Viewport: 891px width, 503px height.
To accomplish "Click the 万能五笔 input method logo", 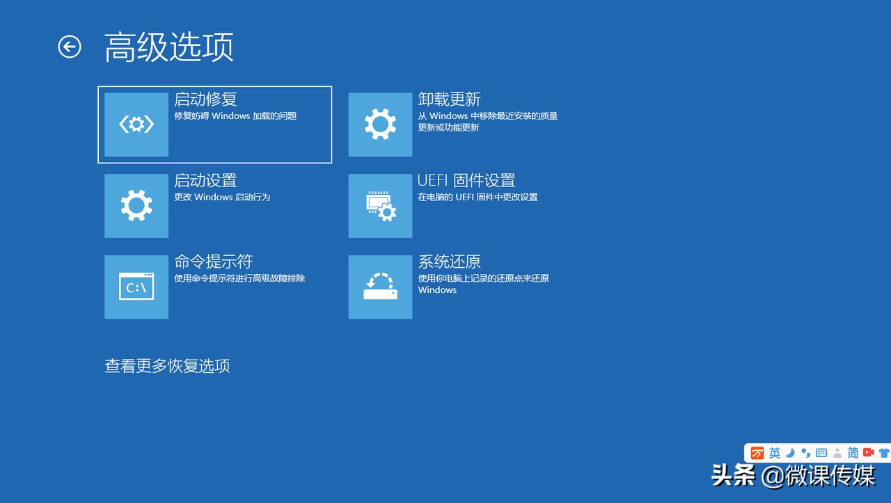I will [757, 452].
